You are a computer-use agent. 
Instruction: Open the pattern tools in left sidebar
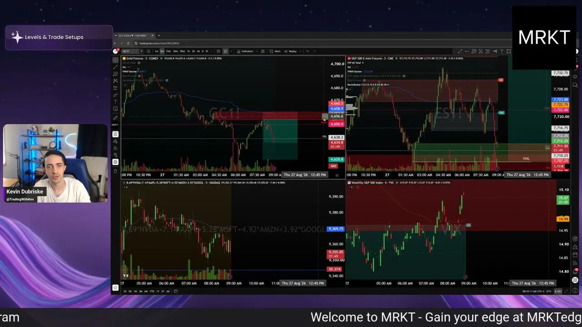[115, 80]
